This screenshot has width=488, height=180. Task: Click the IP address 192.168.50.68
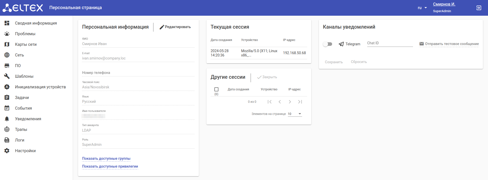(294, 53)
